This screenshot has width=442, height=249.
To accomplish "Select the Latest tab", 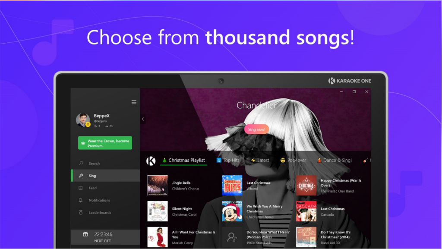I will click(260, 160).
